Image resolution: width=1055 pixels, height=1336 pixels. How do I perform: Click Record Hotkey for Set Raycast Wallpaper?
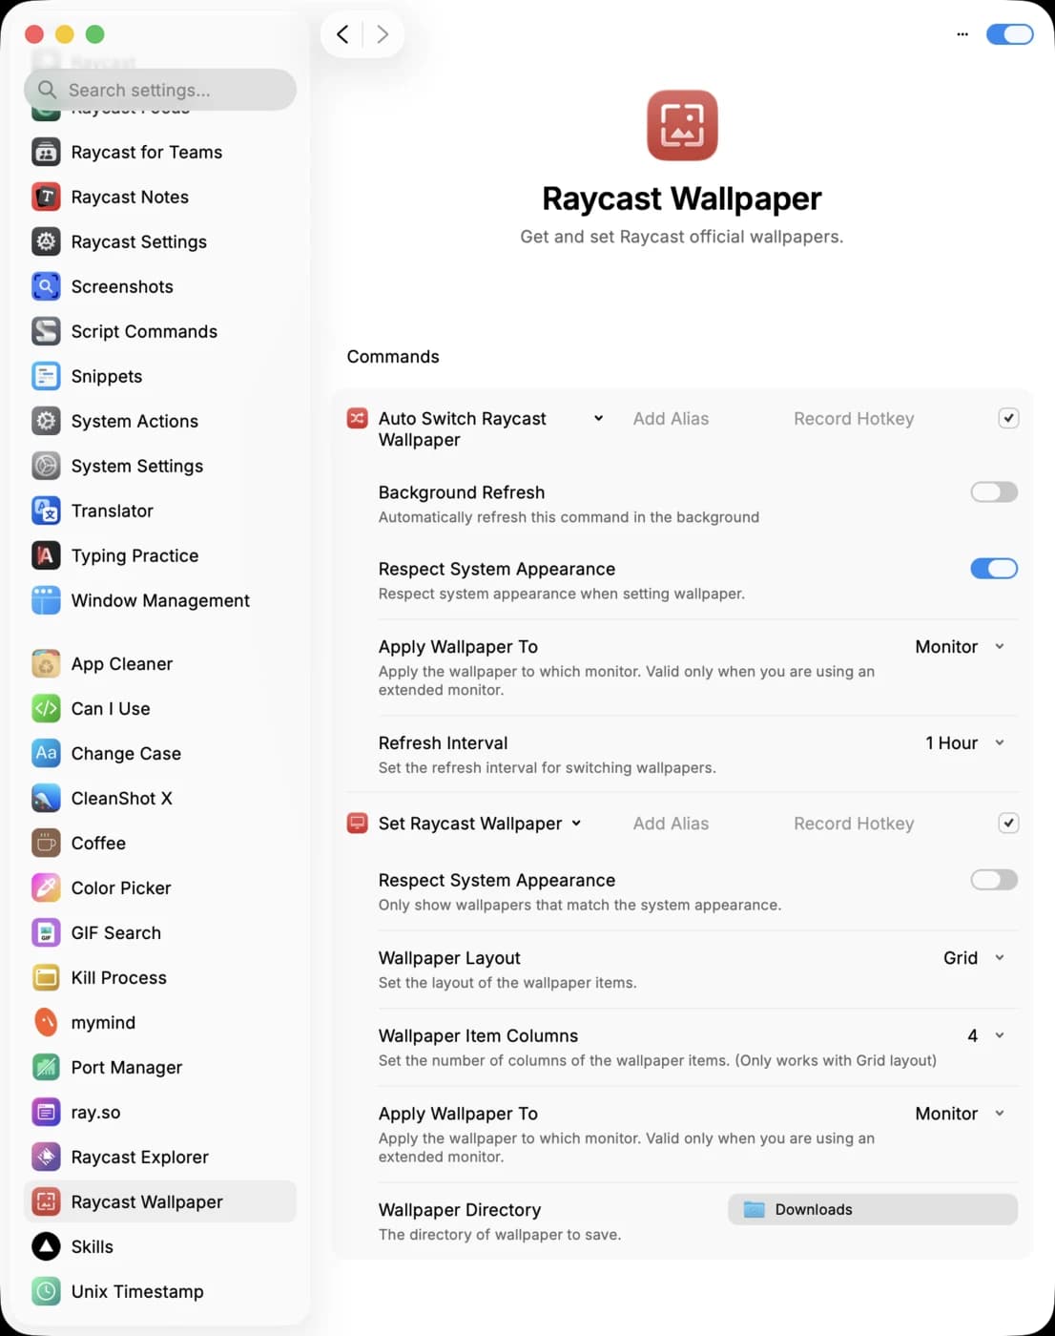coord(854,823)
